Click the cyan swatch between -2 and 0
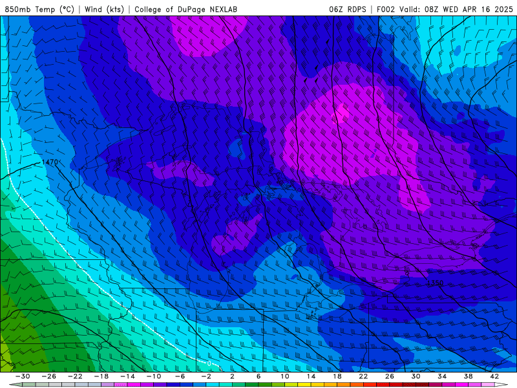This screenshot has height=388, width=517. tap(213, 385)
